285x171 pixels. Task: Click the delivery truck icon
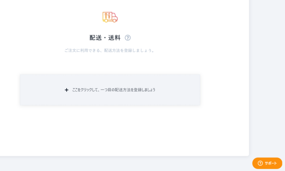pos(110,17)
